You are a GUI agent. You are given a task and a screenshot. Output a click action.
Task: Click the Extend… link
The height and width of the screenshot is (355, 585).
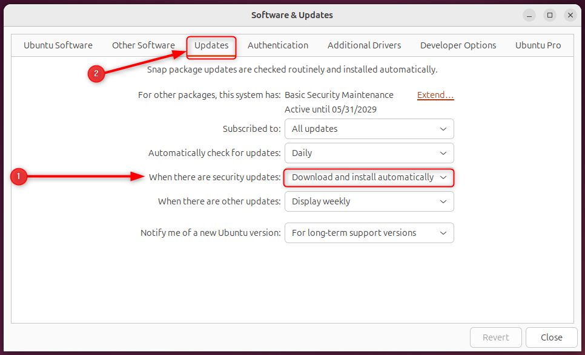tap(435, 95)
